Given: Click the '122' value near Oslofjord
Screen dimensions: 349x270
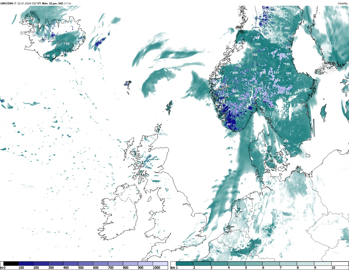Looking at the screenshot, I should point(271,107).
